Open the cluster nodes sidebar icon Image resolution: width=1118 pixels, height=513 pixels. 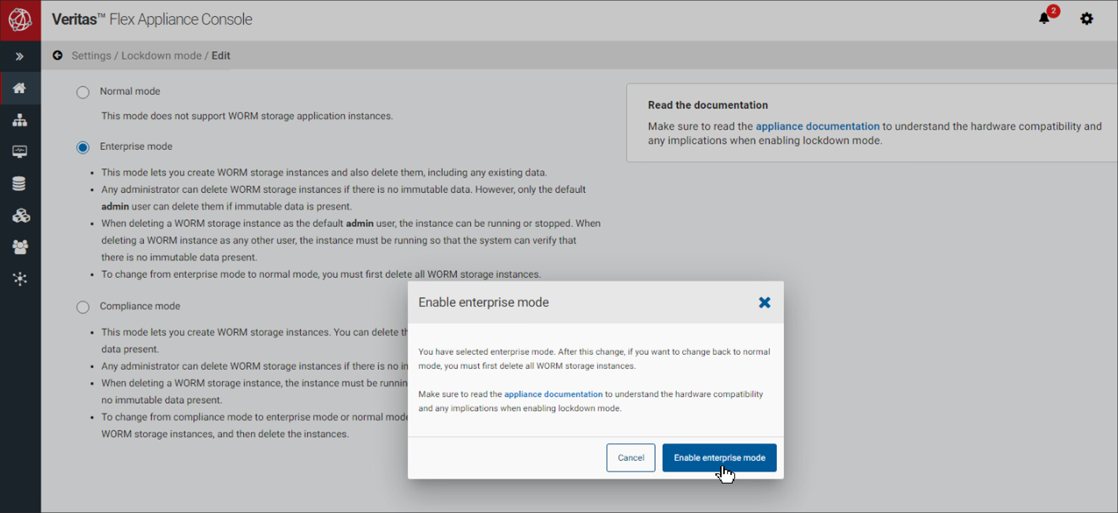click(20, 279)
